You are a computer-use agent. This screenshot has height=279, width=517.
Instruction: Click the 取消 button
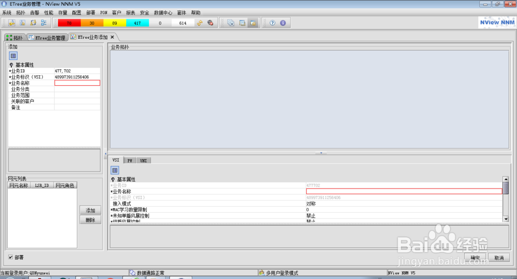(x=499, y=258)
